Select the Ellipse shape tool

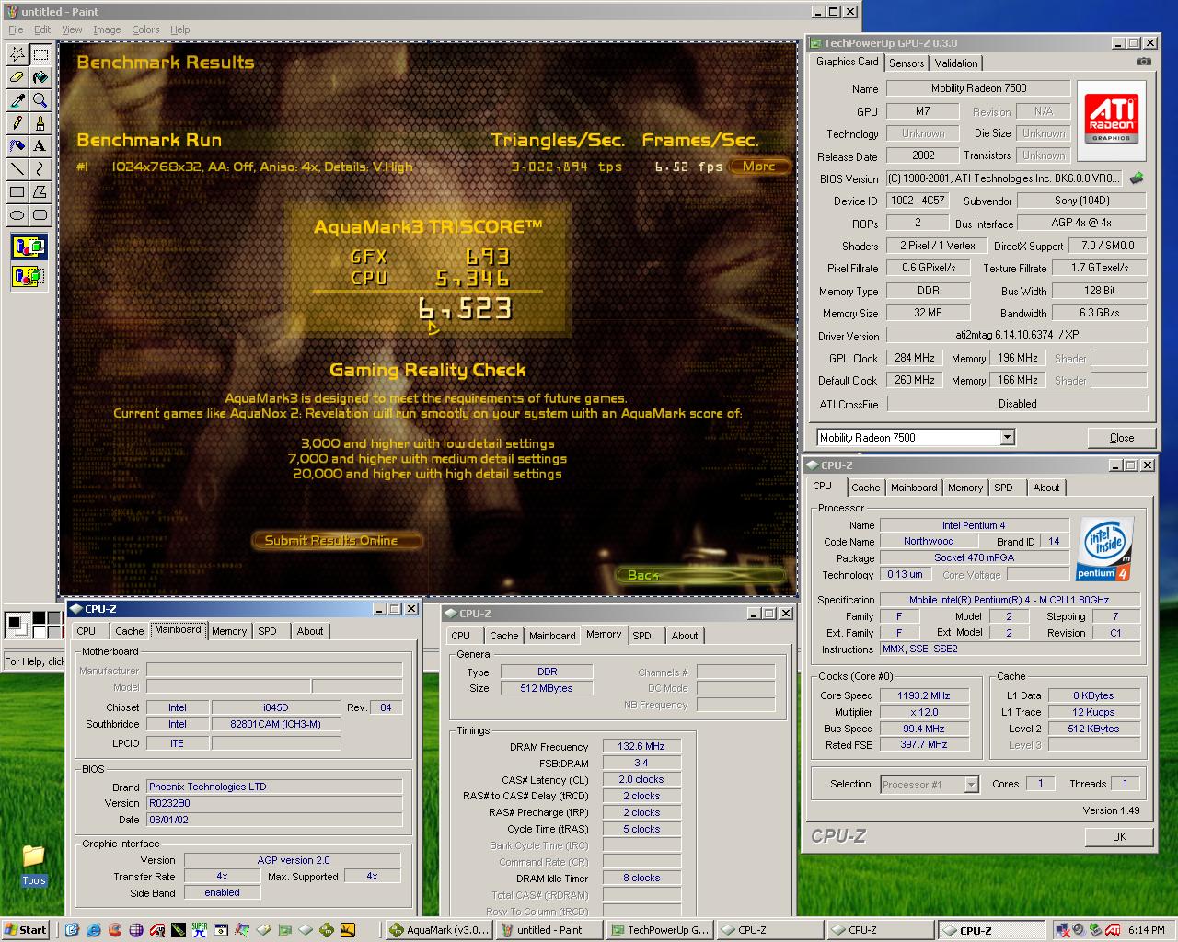[17, 215]
